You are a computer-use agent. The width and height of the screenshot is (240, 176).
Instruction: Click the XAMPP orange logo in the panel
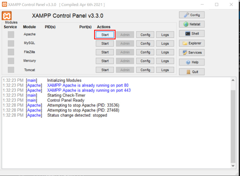[7, 16]
